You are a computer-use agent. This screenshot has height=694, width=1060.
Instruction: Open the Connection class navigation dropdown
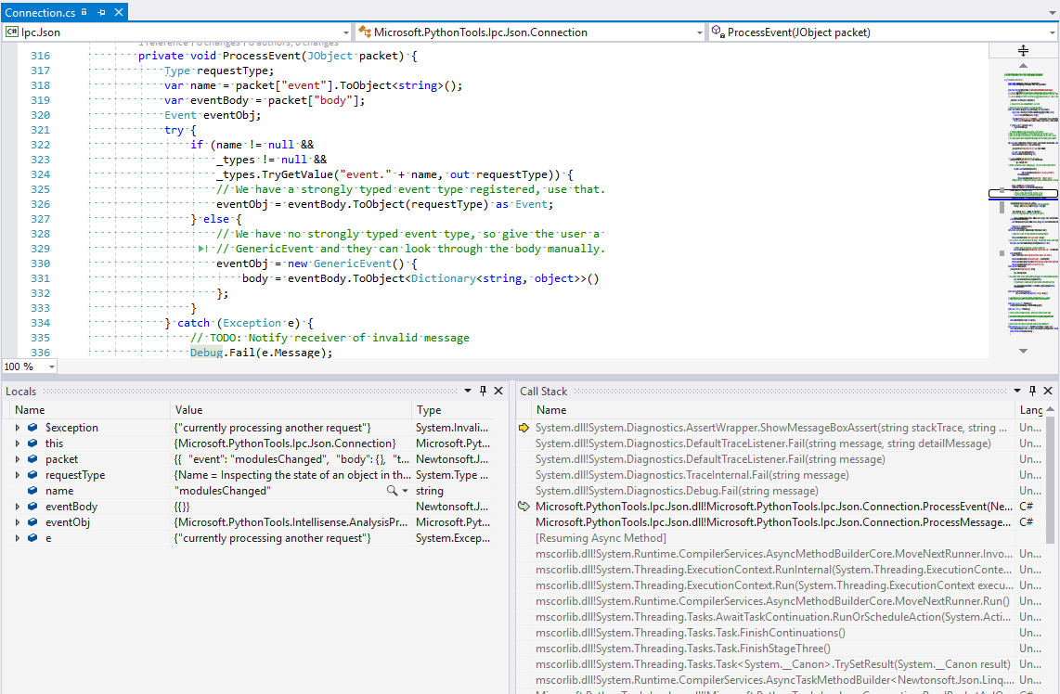click(x=700, y=32)
